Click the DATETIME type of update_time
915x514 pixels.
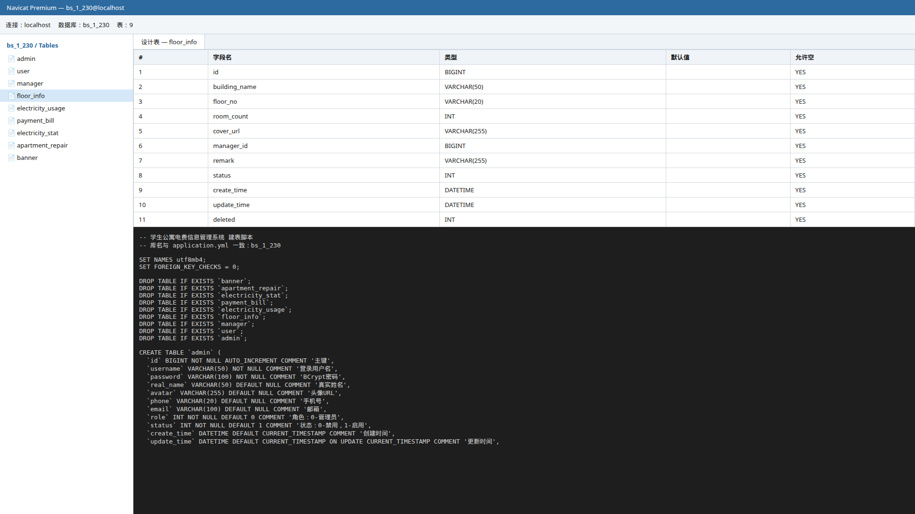tap(552, 205)
